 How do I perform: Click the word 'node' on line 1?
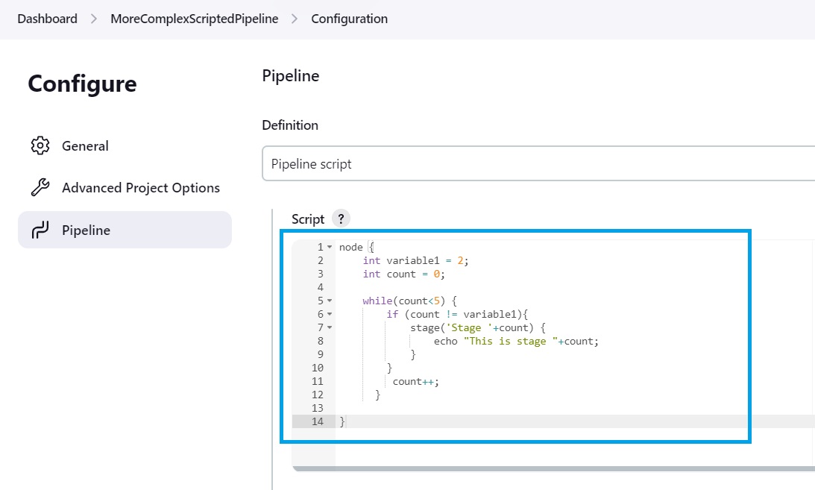pyautogui.click(x=351, y=248)
